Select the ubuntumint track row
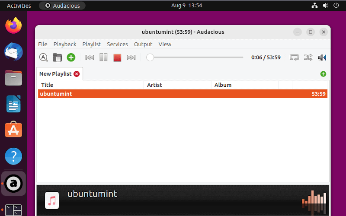 (x=183, y=94)
